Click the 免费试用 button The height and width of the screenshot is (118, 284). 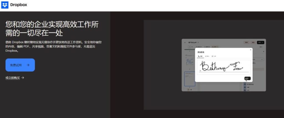click(x=20, y=65)
